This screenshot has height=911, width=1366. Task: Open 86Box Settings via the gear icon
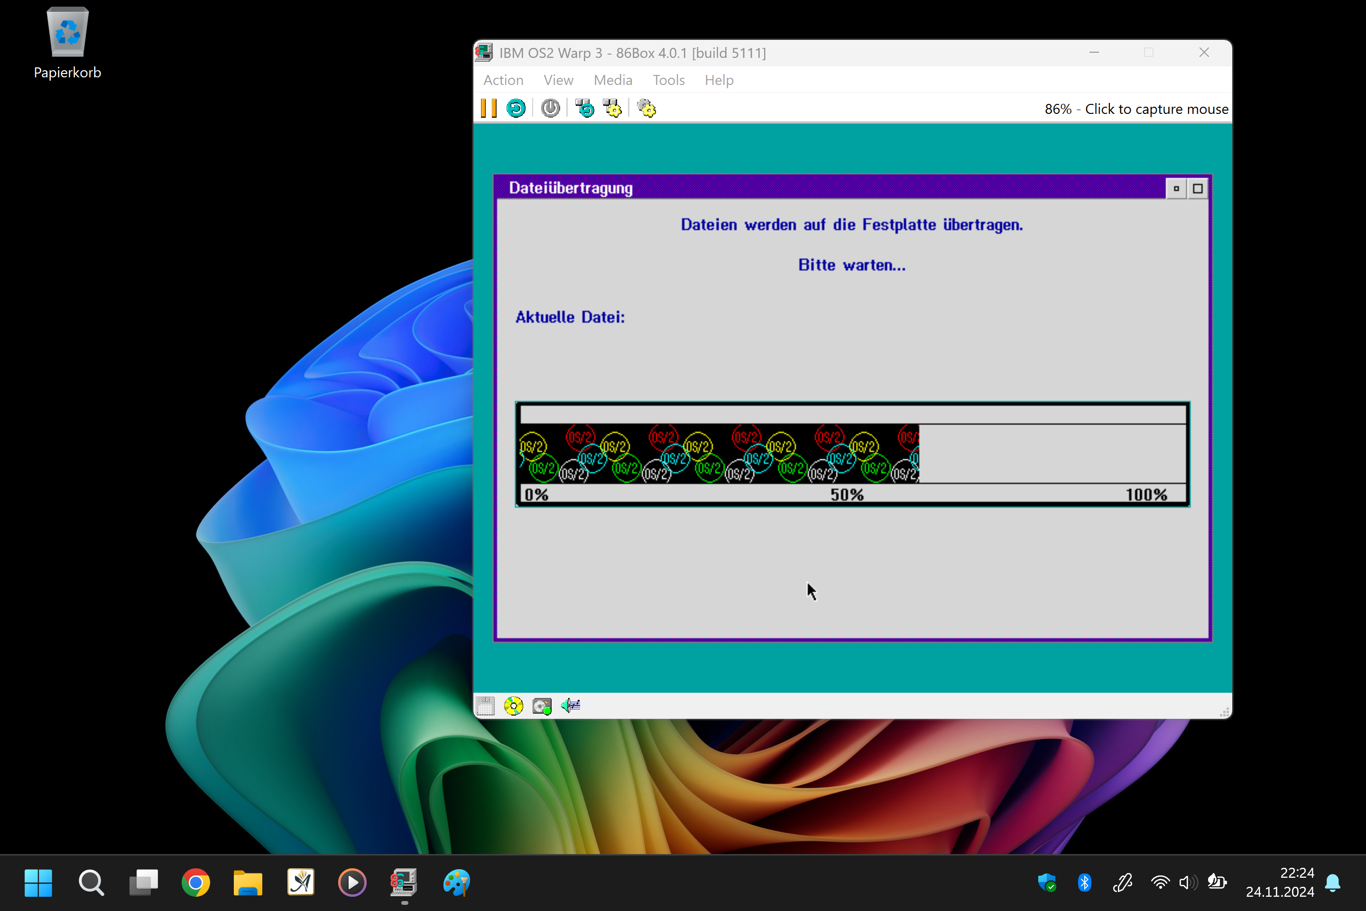tap(646, 108)
